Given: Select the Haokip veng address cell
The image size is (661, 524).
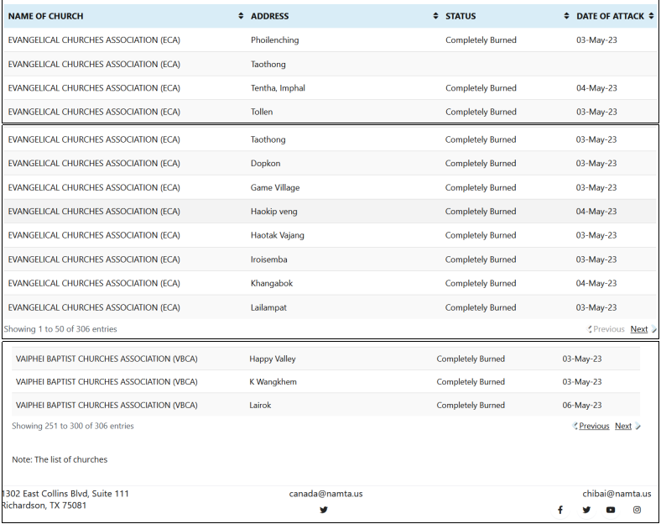Looking at the screenshot, I should (273, 212).
